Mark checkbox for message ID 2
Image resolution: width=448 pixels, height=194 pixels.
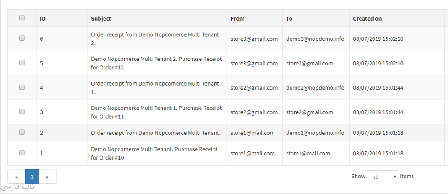click(22, 132)
